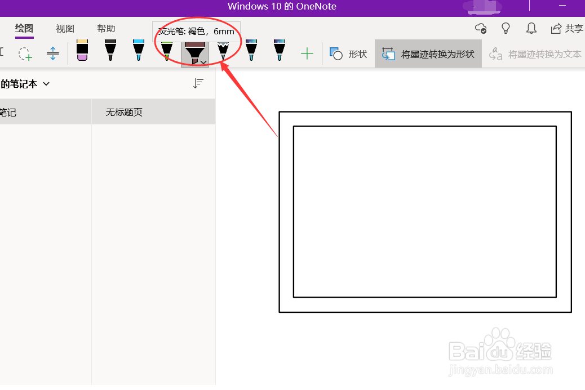Click the Share (共享) button
This screenshot has width=585, height=390.
click(x=567, y=28)
